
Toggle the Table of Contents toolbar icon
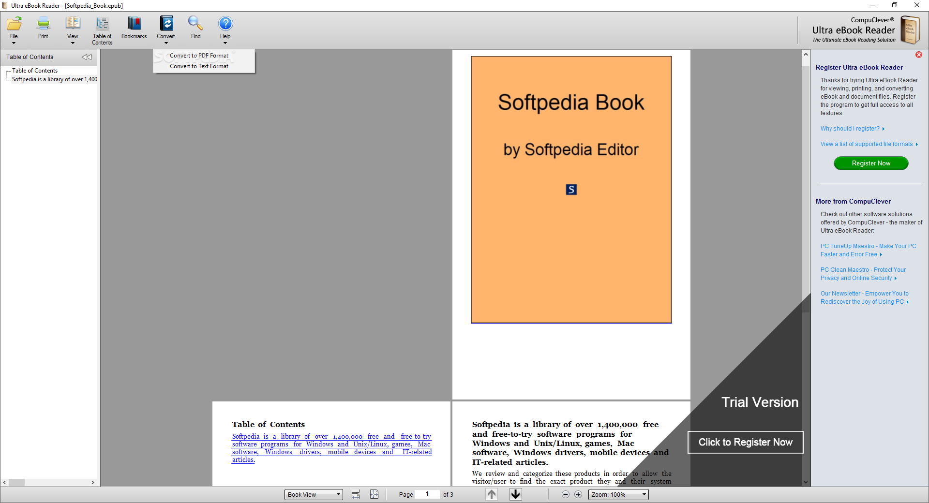(x=102, y=24)
